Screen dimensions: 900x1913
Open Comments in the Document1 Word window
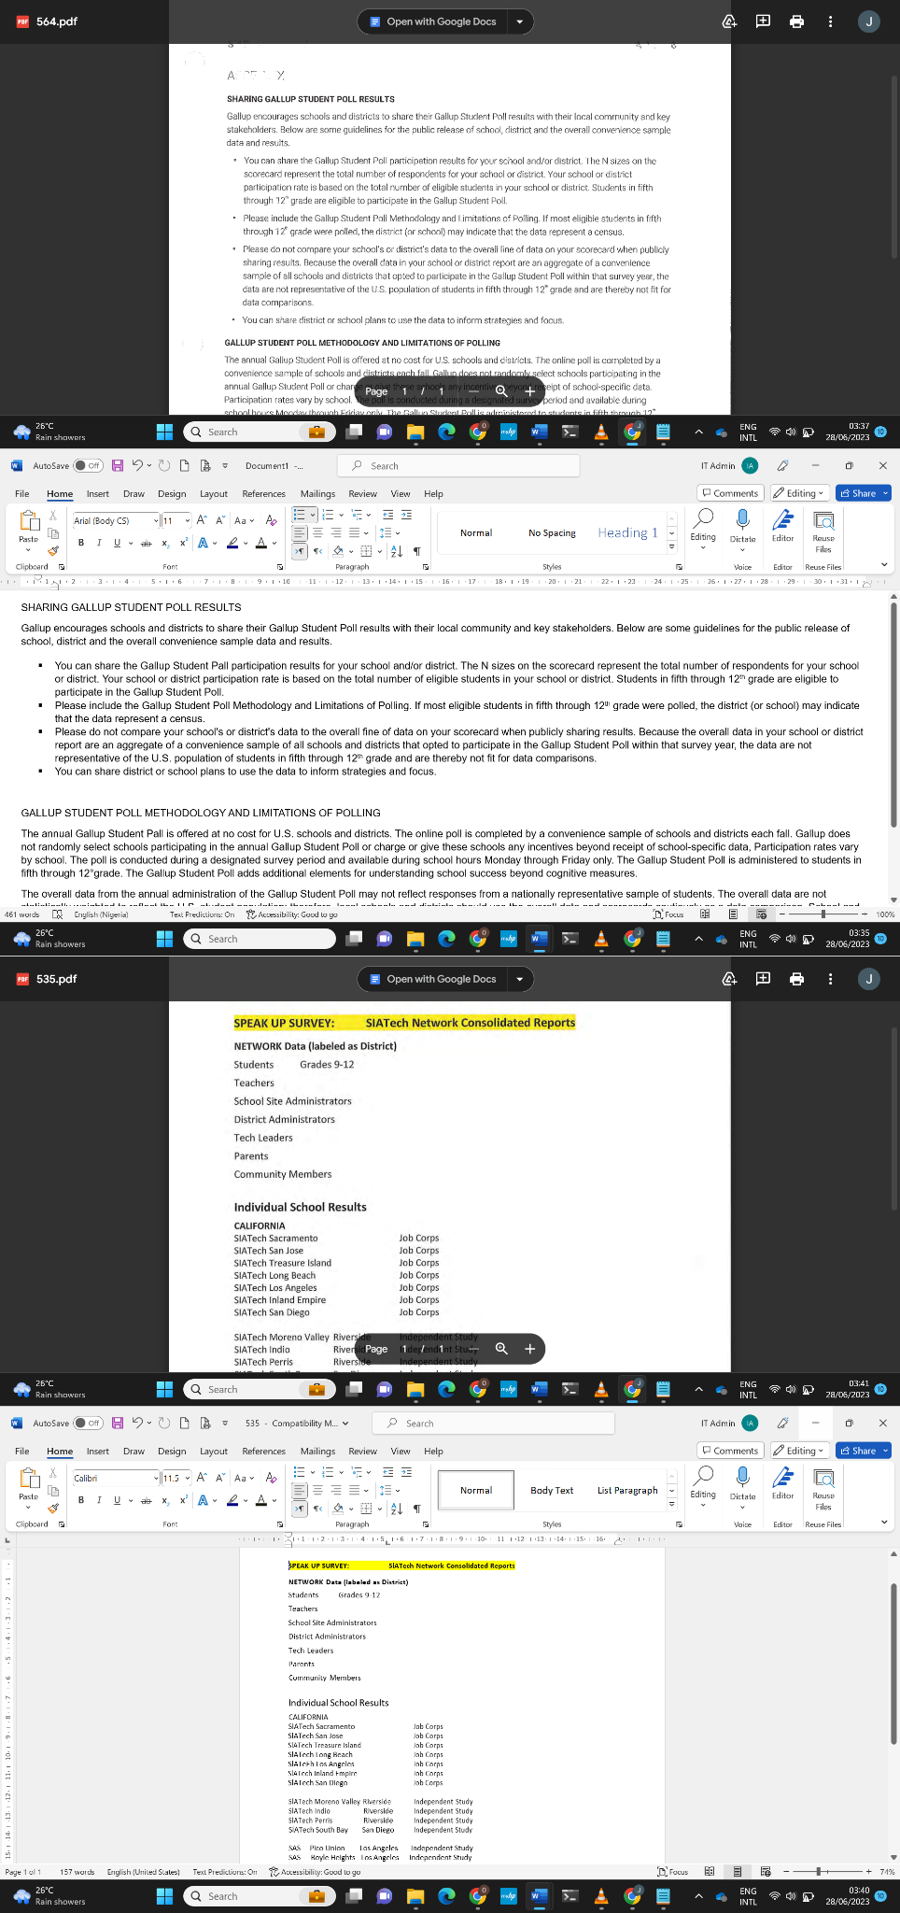pyautogui.click(x=730, y=493)
